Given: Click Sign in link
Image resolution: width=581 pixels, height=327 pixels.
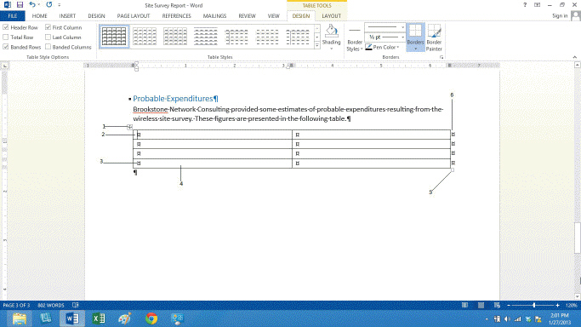Looking at the screenshot, I should tap(560, 16).
